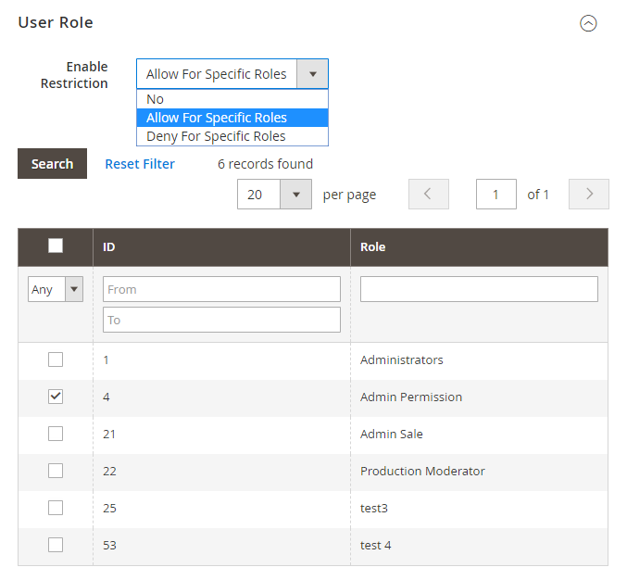Click the page number input box

point(496,195)
